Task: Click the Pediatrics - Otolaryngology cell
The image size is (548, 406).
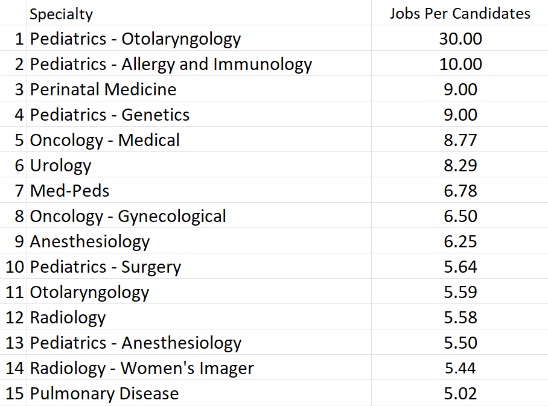Action: (199, 38)
